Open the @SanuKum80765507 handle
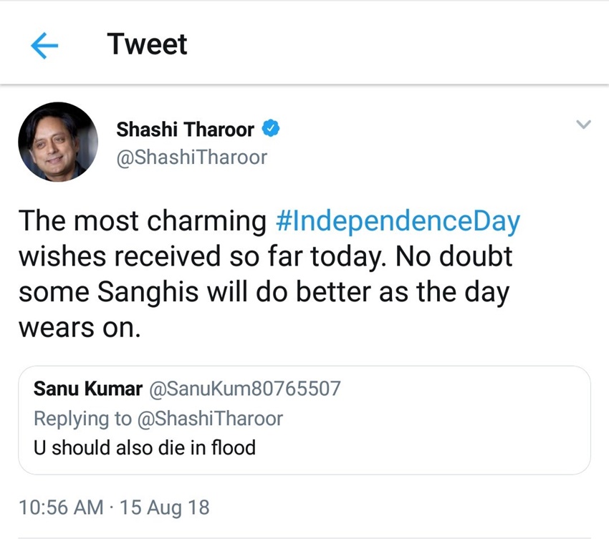609x539 pixels. click(244, 389)
